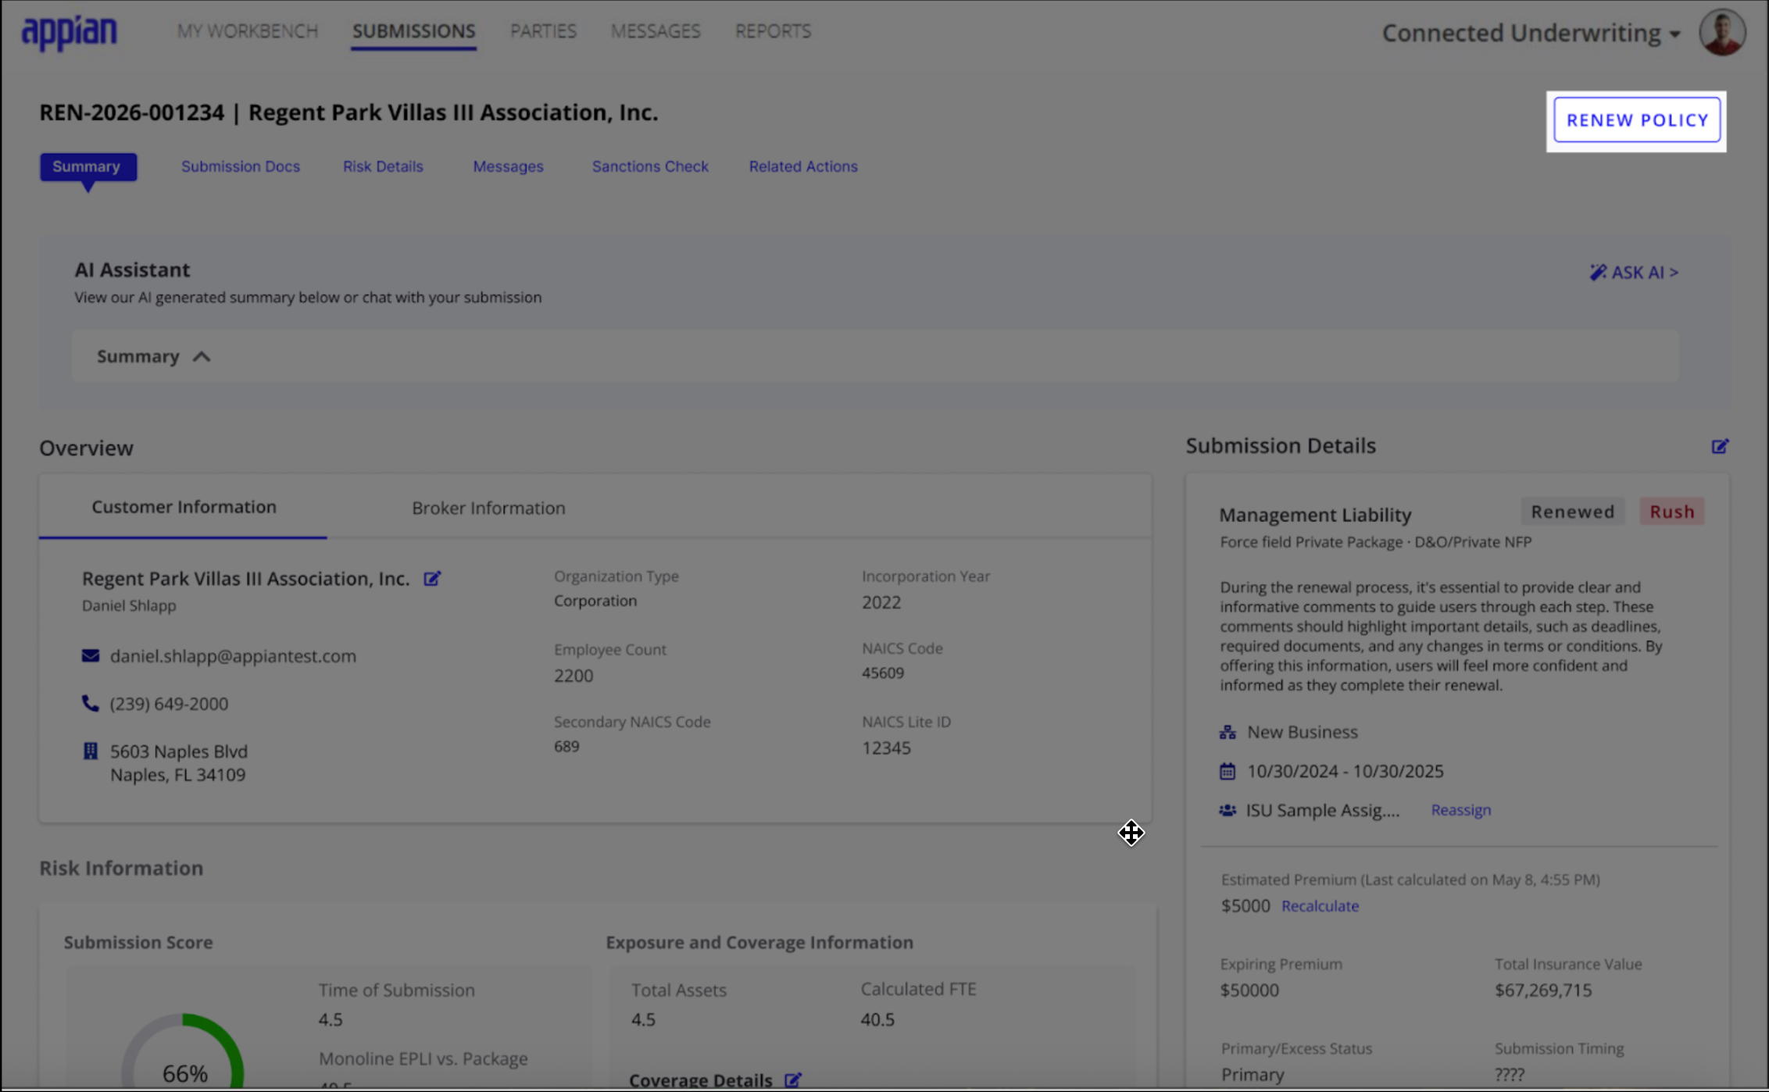The height and width of the screenshot is (1092, 1769).
Task: Click the email envelope icon
Action: [x=91, y=655]
